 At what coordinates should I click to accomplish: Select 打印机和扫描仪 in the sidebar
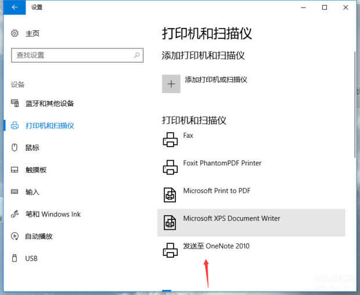(x=50, y=126)
